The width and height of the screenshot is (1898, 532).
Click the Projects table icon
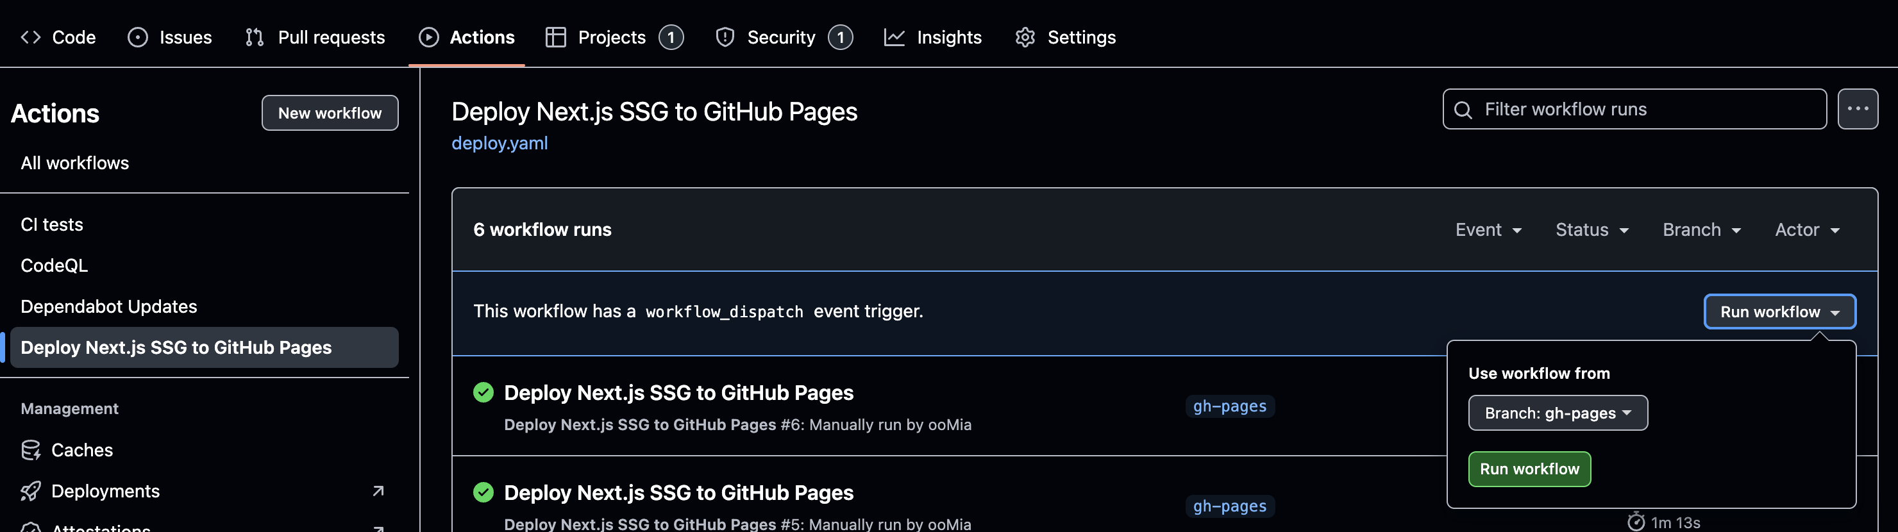555,37
